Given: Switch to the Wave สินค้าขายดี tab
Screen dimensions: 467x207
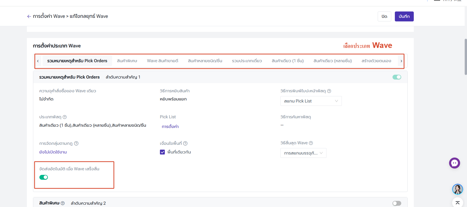Looking at the screenshot, I should (x=162, y=61).
